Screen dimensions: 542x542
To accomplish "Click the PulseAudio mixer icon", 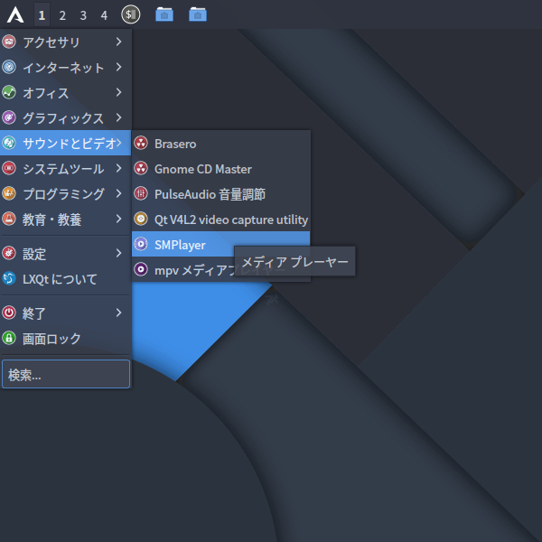I will [141, 193].
